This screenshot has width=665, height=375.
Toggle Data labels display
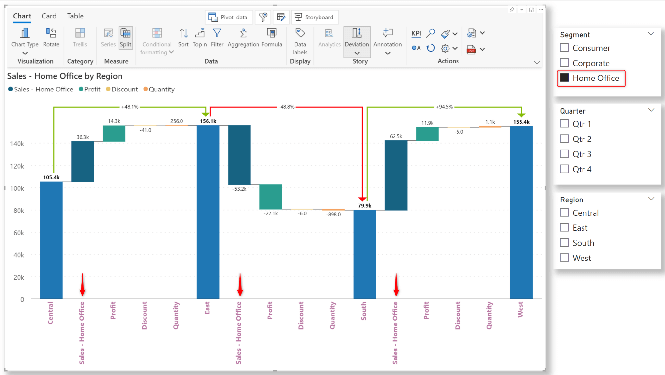click(300, 42)
